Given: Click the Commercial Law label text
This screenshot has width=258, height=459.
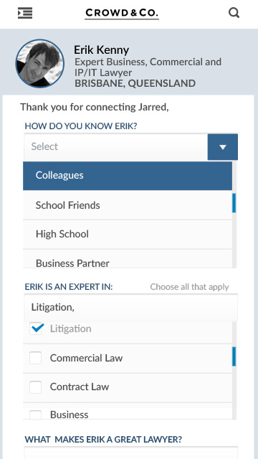Looking at the screenshot, I should (x=86, y=358).
